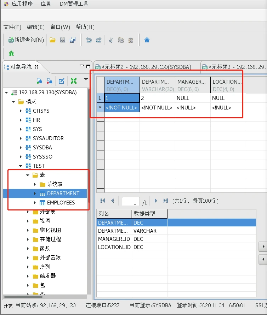Click the undo arrow icon

click(x=89, y=40)
